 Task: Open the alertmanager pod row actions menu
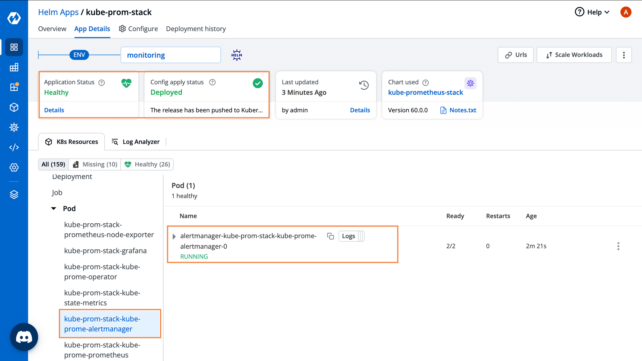pos(618,246)
